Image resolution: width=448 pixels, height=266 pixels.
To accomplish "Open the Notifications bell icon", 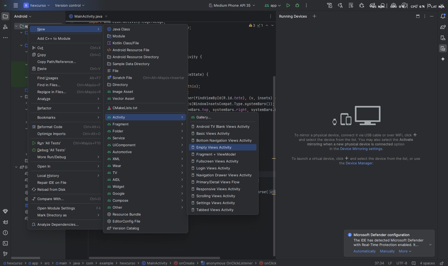I will (x=443, y=16).
